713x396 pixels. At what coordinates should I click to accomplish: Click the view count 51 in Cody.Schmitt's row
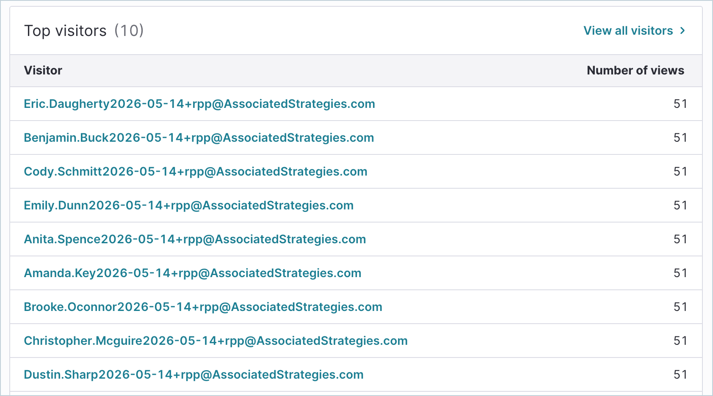(x=680, y=172)
